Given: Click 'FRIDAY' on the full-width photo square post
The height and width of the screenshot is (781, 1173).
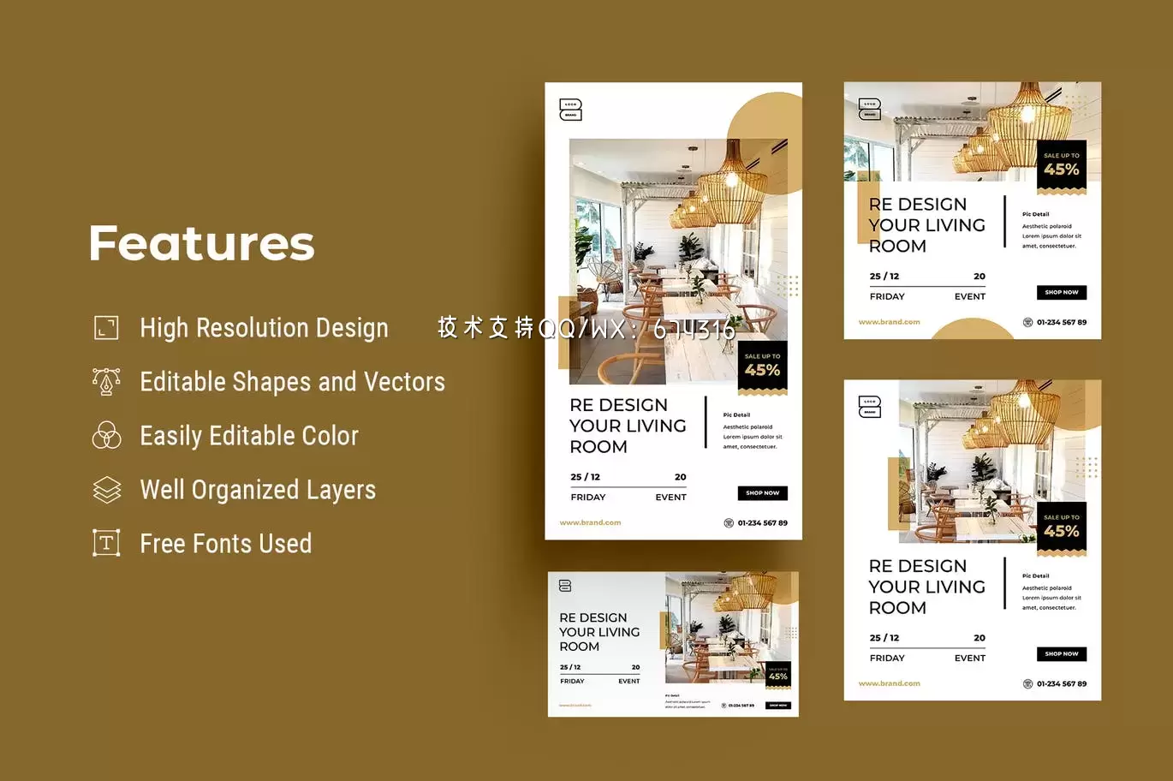Looking at the screenshot, I should tap(887, 296).
